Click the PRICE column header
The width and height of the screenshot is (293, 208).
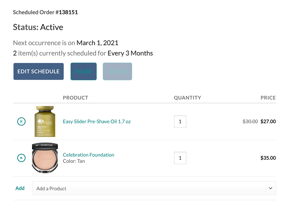(268, 98)
